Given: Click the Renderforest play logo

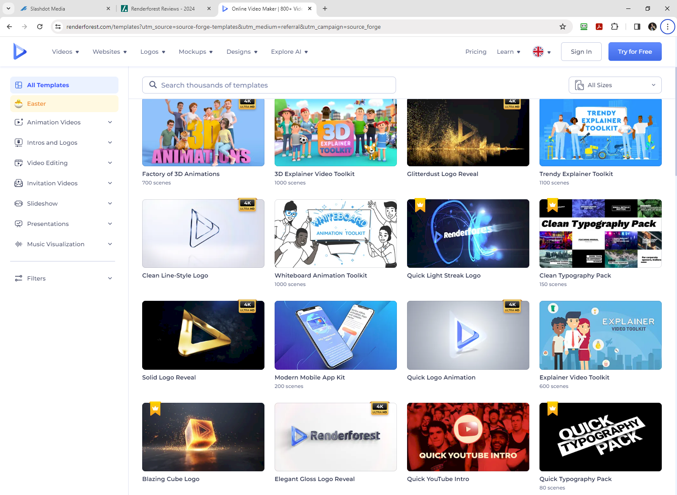Looking at the screenshot, I should pyautogui.click(x=20, y=51).
